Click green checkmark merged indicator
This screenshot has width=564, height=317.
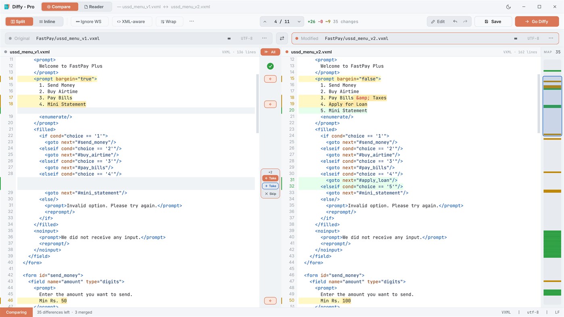point(270,66)
